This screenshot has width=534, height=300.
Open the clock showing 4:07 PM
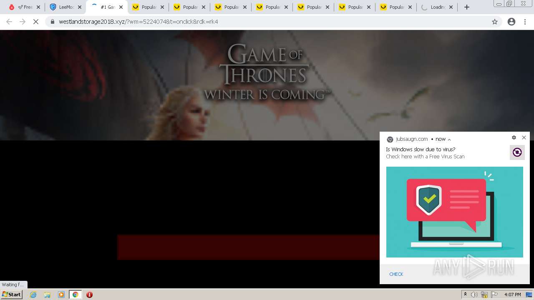click(513, 295)
